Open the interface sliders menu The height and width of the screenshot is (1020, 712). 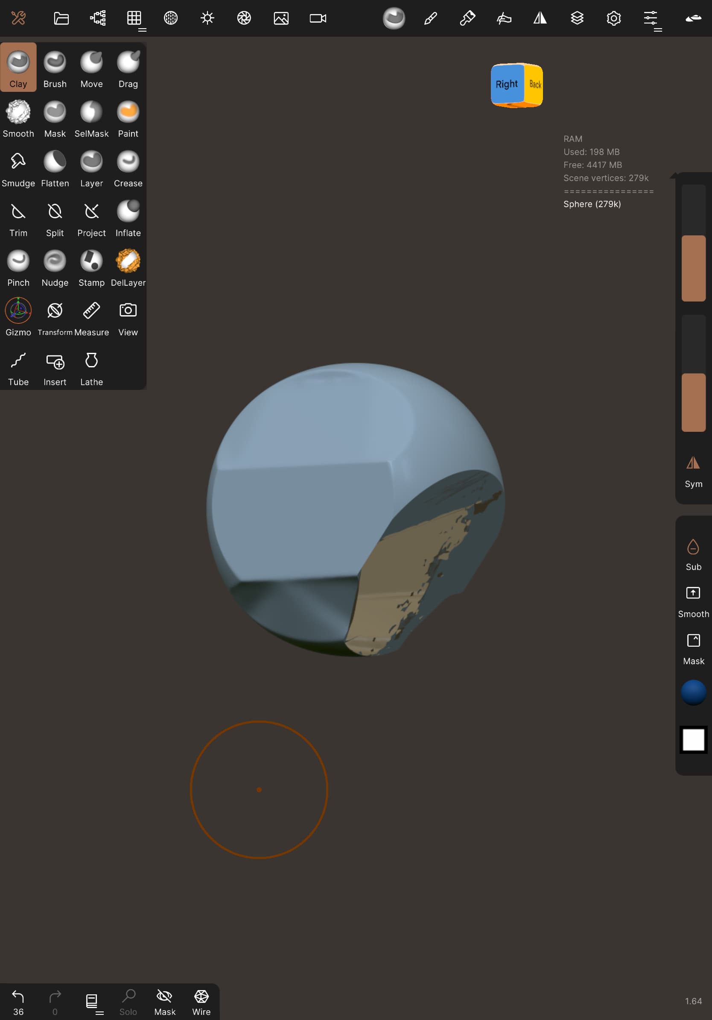click(651, 18)
